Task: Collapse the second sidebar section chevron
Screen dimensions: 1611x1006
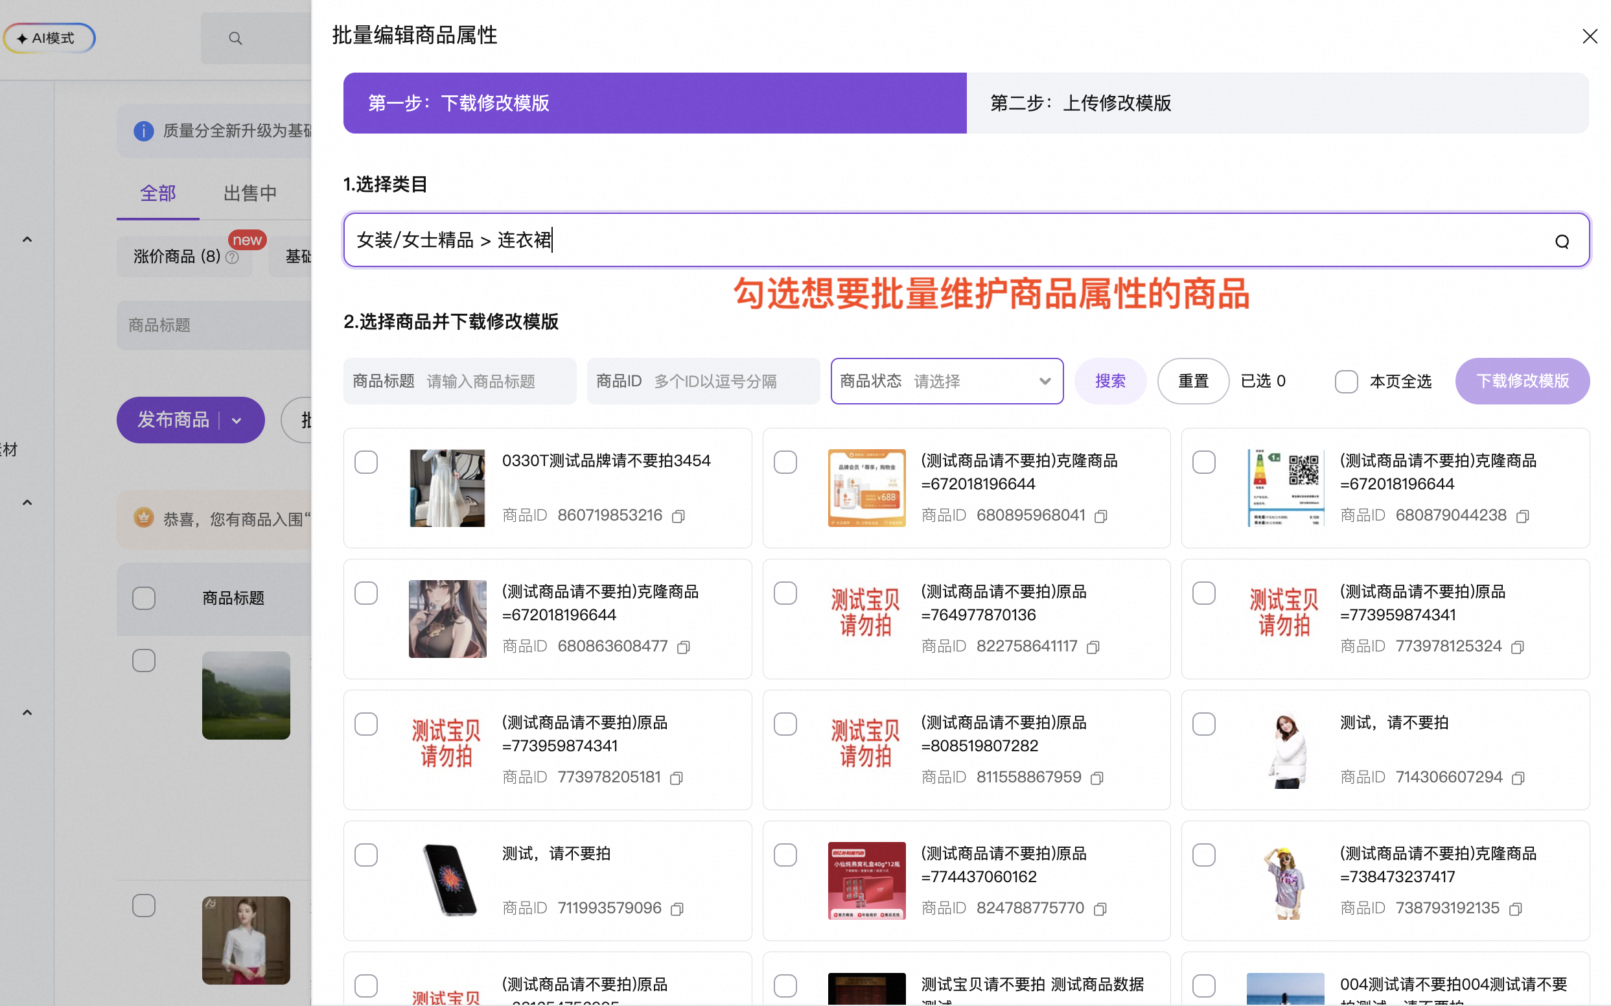Action: (27, 502)
